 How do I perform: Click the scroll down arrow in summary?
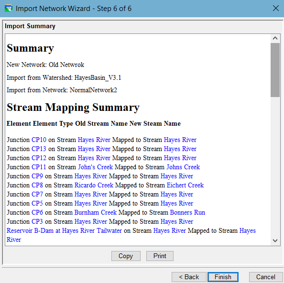point(275,240)
